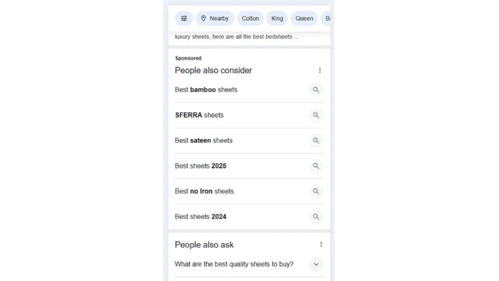Open the Best bamboo sheets suggestion
Screen dimensions: 499x281
click(206, 90)
